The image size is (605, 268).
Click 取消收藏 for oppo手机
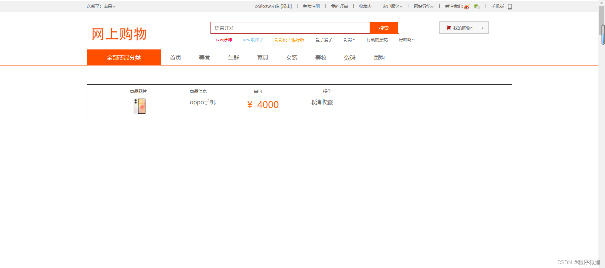tap(321, 102)
